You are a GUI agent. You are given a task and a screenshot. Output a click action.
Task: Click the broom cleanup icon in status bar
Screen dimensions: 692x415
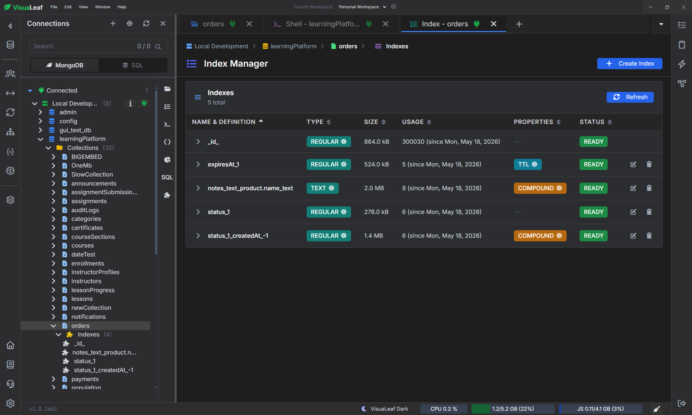[657, 409]
